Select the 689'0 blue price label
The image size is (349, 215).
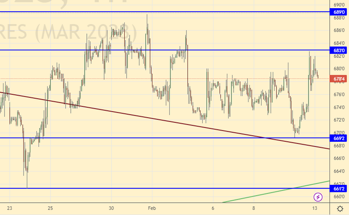(x=339, y=12)
